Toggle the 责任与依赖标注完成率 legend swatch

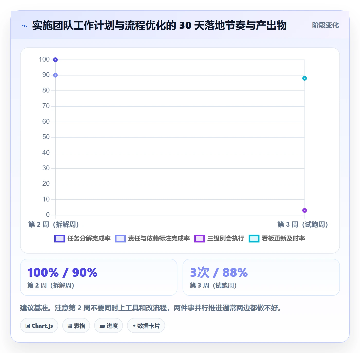click(x=120, y=239)
